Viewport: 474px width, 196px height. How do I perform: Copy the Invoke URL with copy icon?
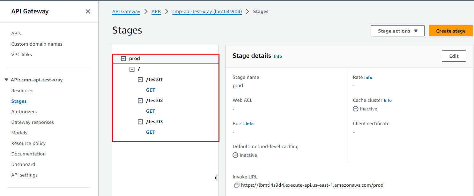pyautogui.click(x=236, y=185)
